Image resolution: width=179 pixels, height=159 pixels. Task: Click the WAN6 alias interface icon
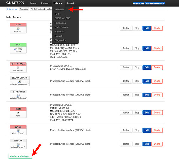pyautogui.click(x=18, y=131)
